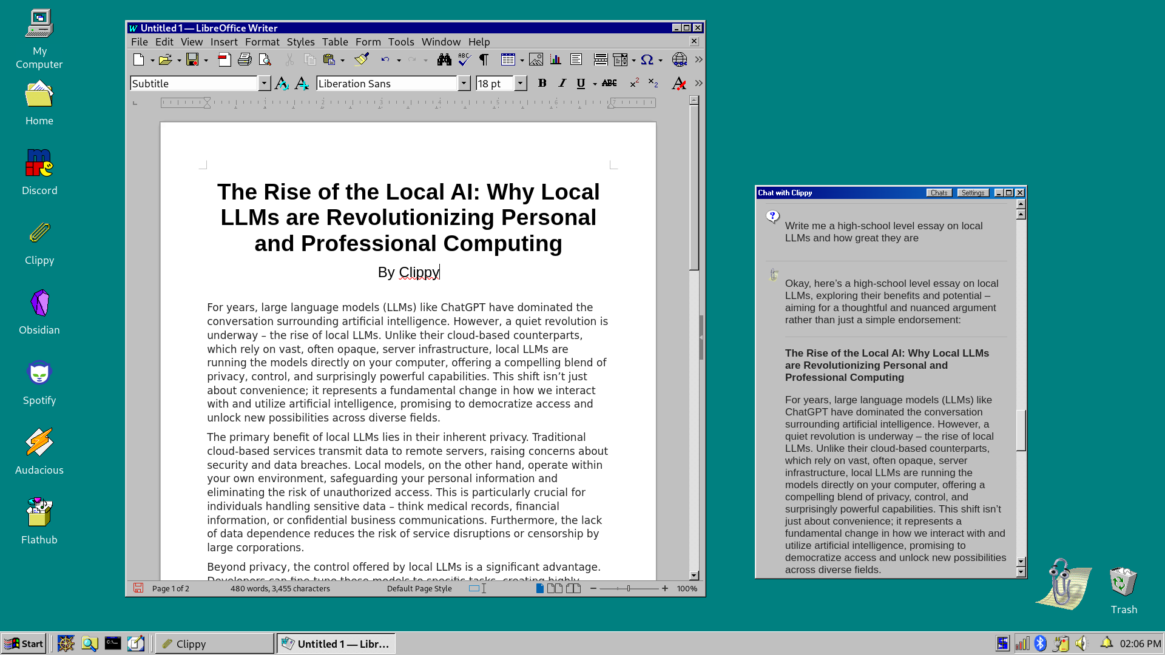Apply subscript formatting

click(653, 83)
